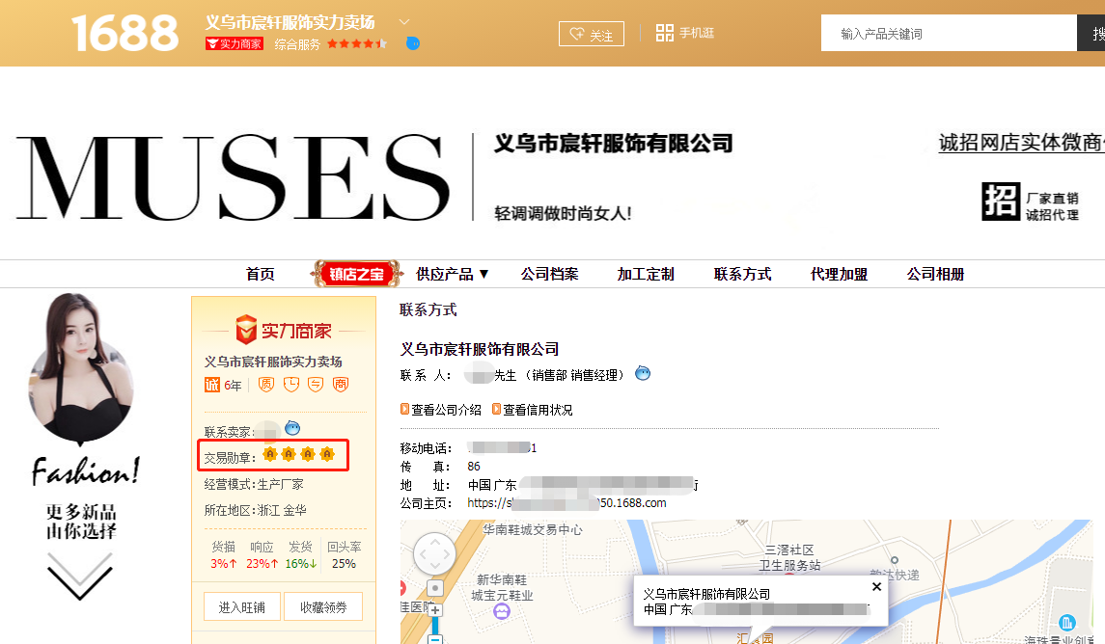Image resolution: width=1105 pixels, height=644 pixels.
Task: Open the 查看信用状况 link
Action: (x=533, y=410)
